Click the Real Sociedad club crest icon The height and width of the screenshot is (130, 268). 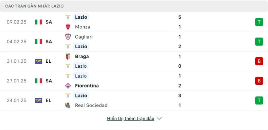pos(68,105)
